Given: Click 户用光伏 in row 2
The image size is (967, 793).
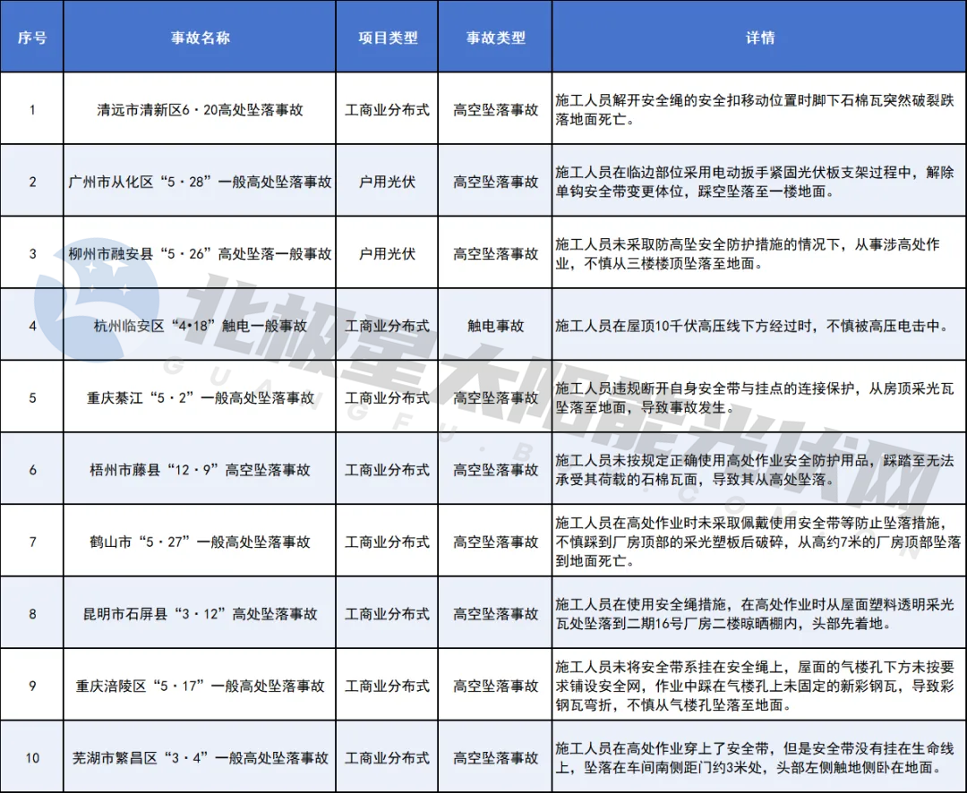Looking at the screenshot, I should [387, 182].
